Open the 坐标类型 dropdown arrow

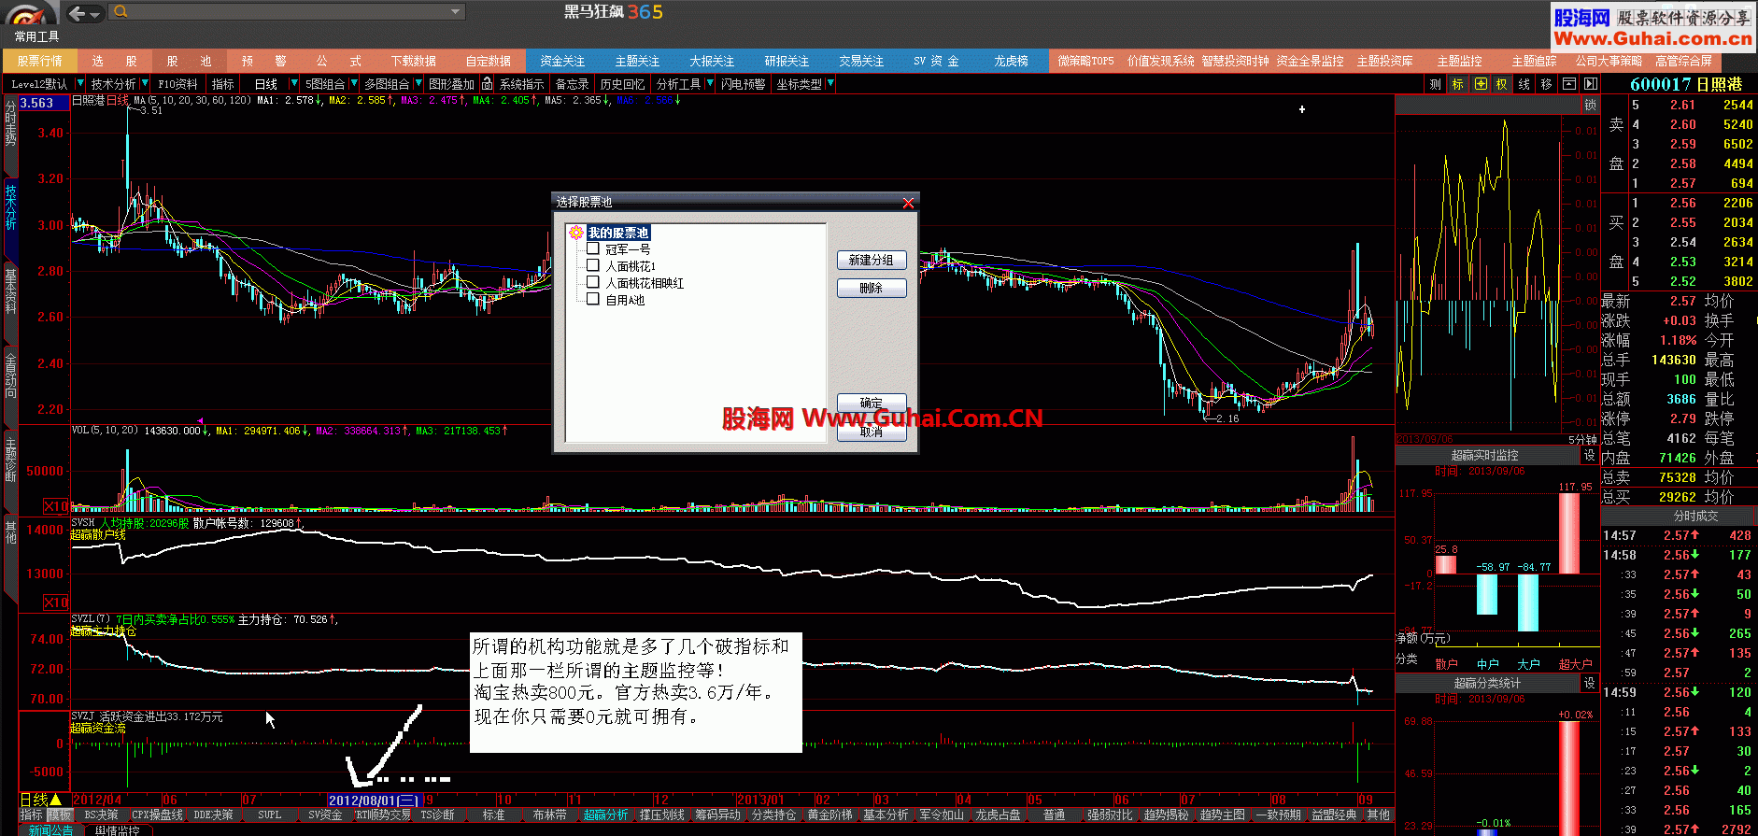click(829, 84)
